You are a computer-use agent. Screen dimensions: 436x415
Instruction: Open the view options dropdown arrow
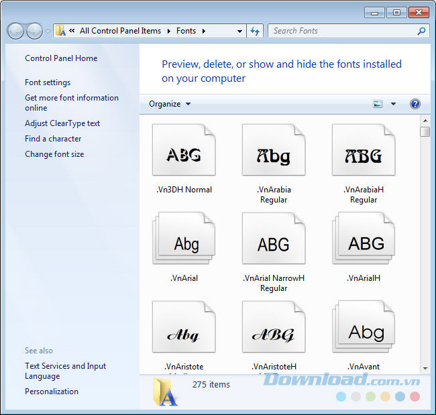pos(393,104)
